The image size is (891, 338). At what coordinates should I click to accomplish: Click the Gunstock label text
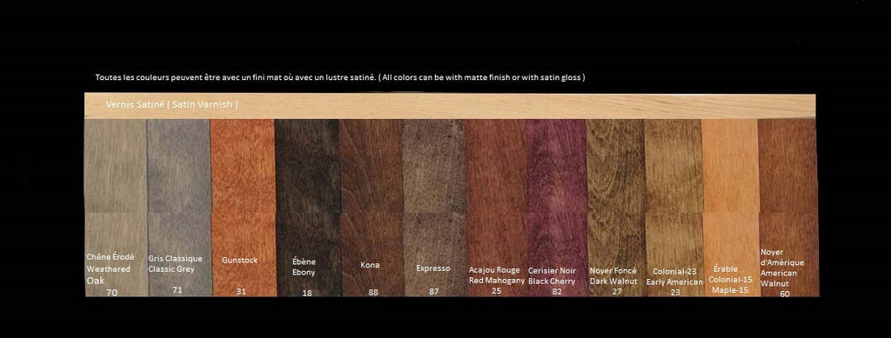coord(239,261)
